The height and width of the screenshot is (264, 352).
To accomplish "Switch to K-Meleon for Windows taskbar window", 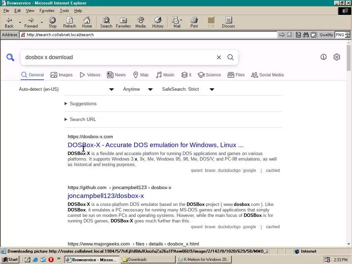I will pos(204,260).
